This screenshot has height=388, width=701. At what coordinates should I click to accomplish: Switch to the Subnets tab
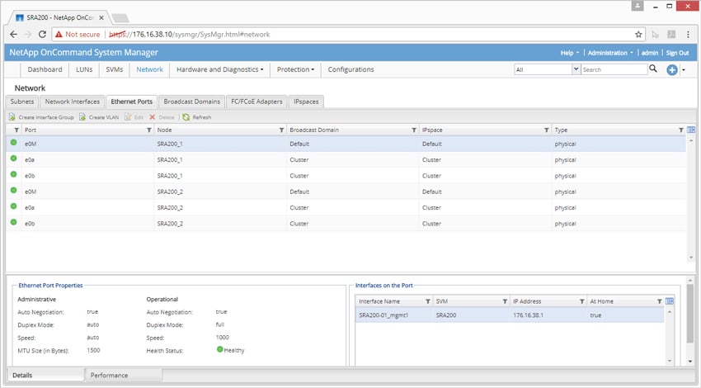tap(22, 102)
